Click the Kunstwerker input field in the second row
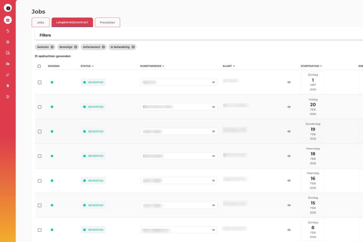The image size is (363, 242). pyautogui.click(x=176, y=107)
